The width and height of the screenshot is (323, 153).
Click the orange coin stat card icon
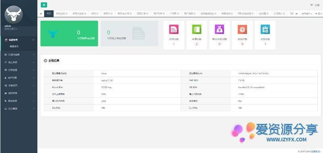pyautogui.click(x=242, y=29)
